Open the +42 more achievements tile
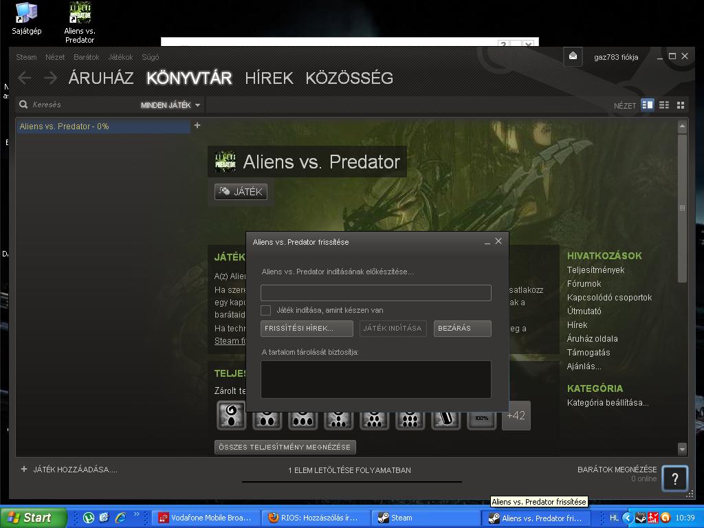 [x=516, y=415]
